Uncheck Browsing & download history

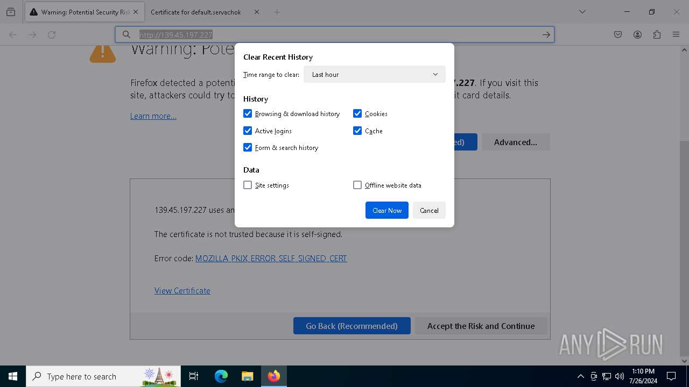click(248, 113)
